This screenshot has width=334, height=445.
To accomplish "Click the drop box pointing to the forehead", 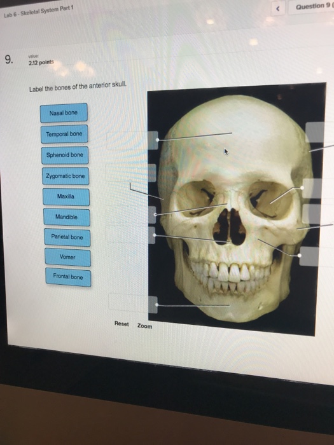I will pyautogui.click(x=132, y=140).
